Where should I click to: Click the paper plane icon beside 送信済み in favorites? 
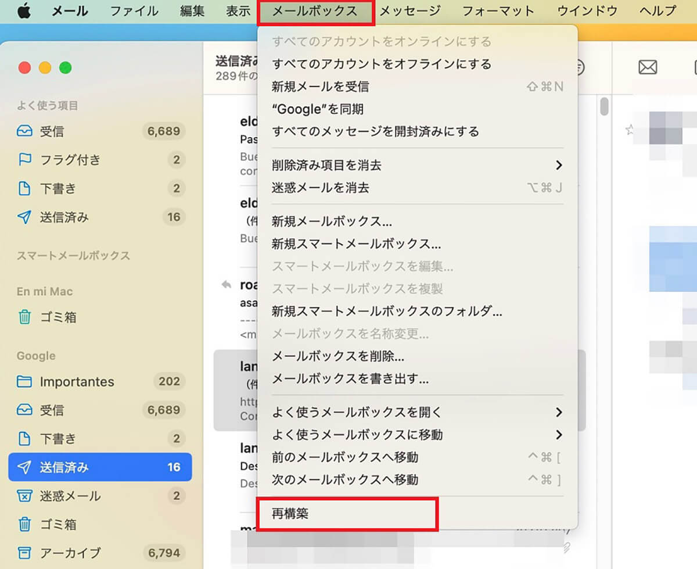coord(24,217)
